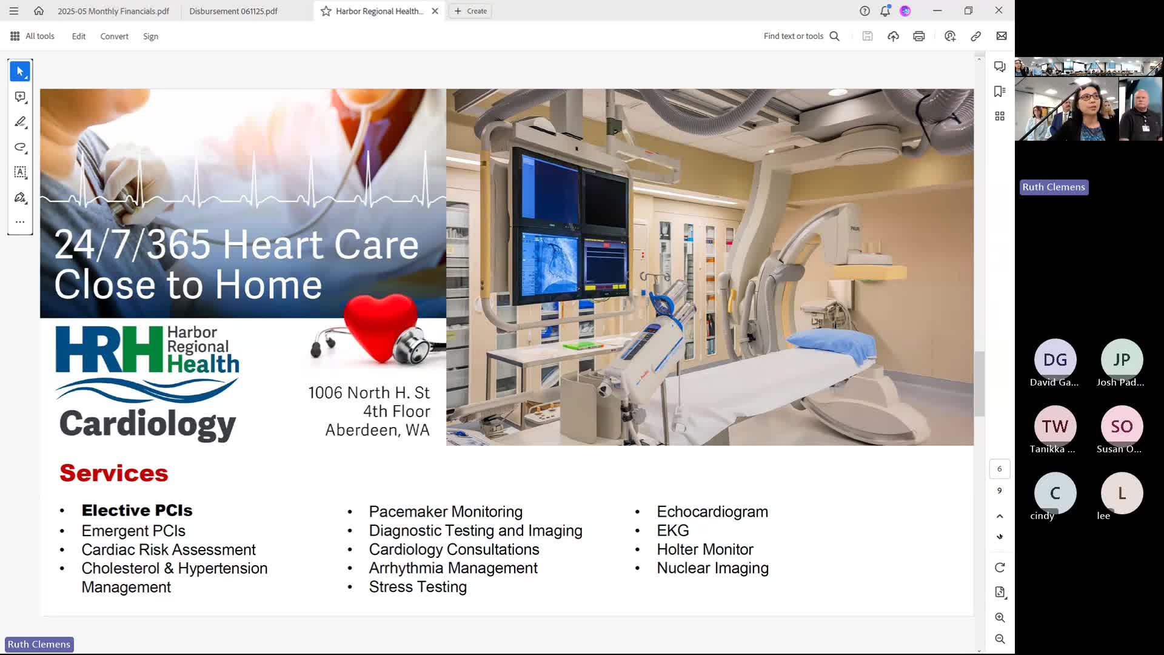Viewport: 1164px width, 655px height.
Task: Rotate the page view clockwise
Action: point(1000,568)
